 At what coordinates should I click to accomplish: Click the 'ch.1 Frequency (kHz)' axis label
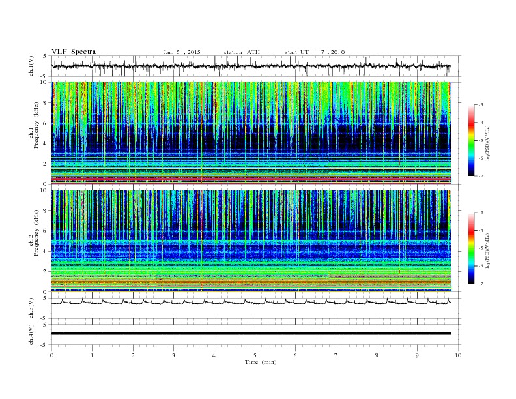click(x=34, y=133)
